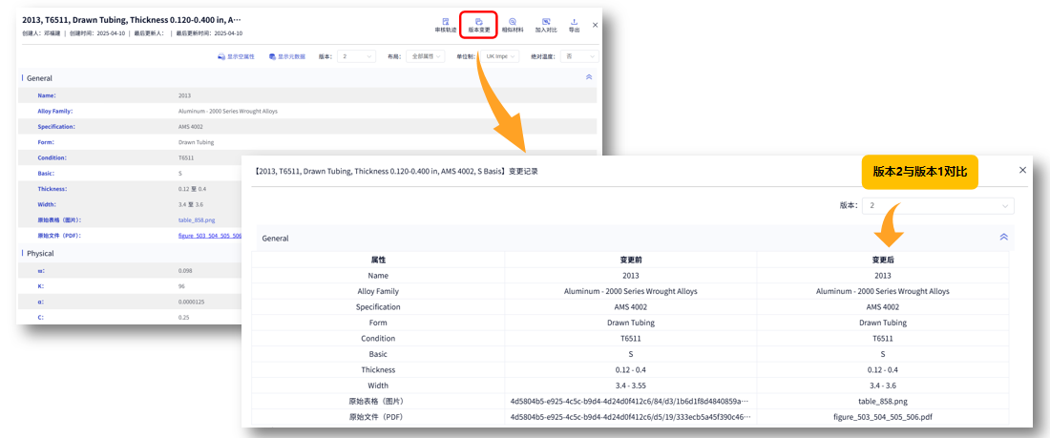Select the Thickness label in the detail window
The width and height of the screenshot is (1050, 438).
52,189
